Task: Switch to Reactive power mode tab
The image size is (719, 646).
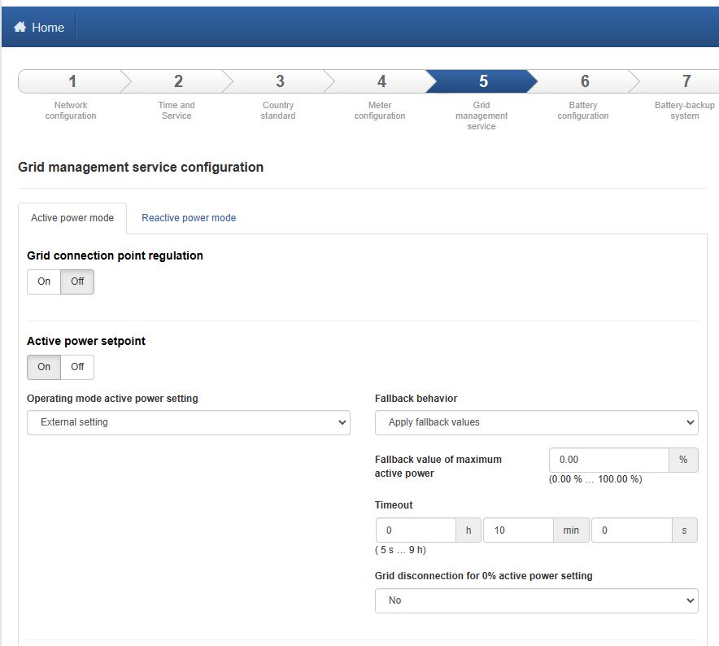Action: 189,218
